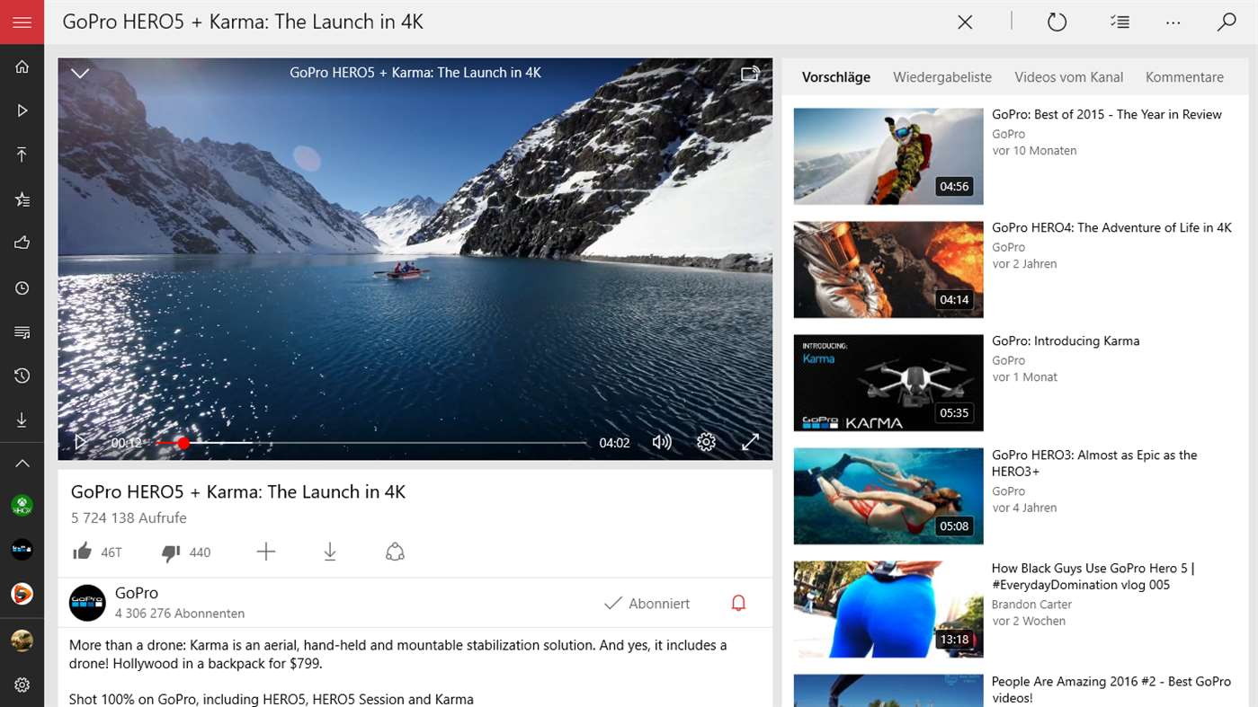Open GoPro HERO3 Almost as Epic title
This screenshot has width=1258, height=707.
point(1094,464)
